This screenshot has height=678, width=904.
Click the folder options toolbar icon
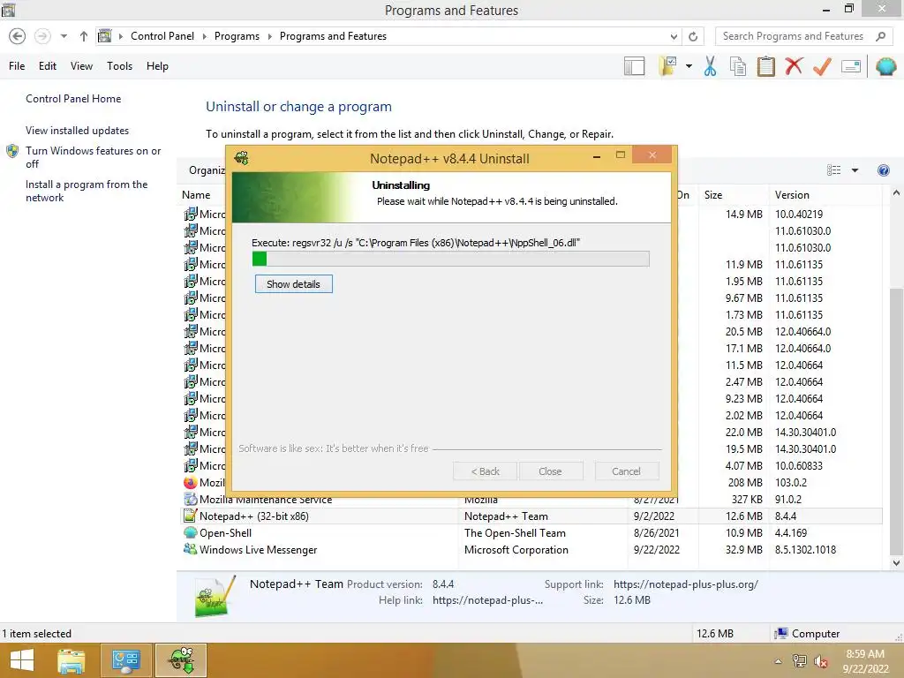[x=667, y=66]
